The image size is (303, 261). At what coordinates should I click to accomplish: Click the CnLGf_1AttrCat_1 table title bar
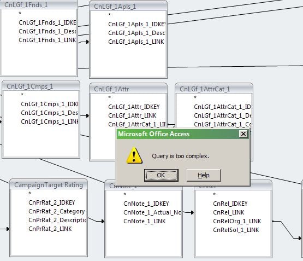coord(213,89)
